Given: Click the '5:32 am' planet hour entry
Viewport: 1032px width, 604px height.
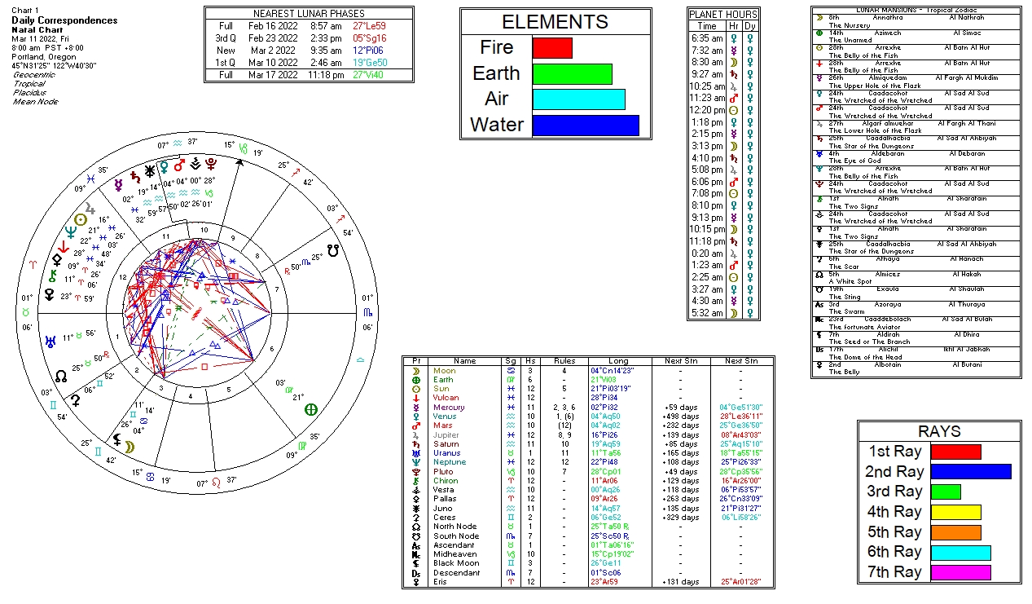Looking at the screenshot, I should [707, 313].
